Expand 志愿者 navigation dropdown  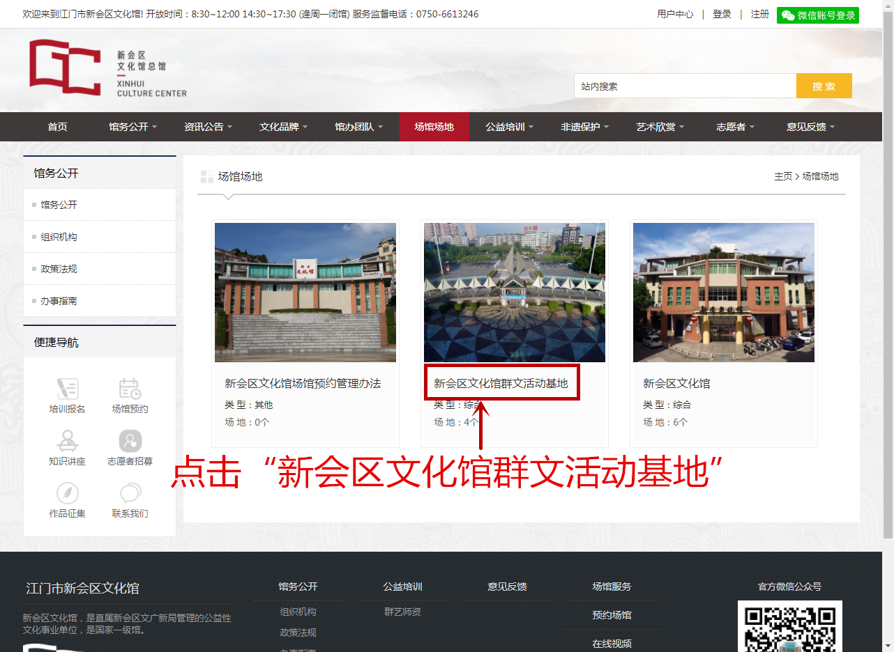click(x=735, y=127)
